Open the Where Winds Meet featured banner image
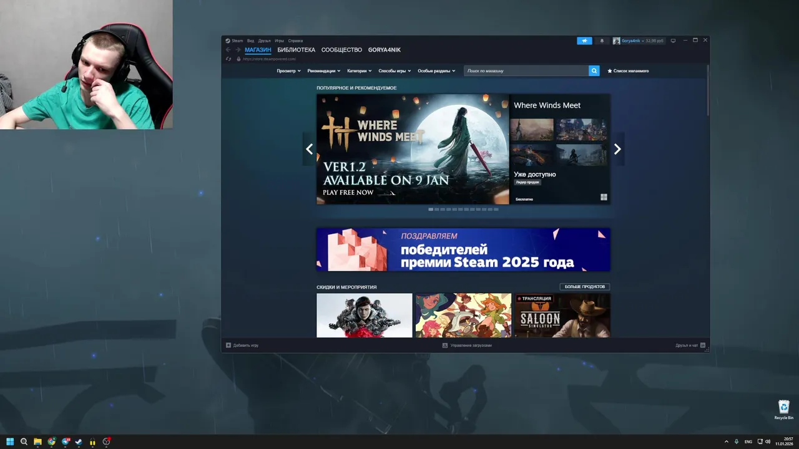Screen dimensions: 799x449 point(413,149)
